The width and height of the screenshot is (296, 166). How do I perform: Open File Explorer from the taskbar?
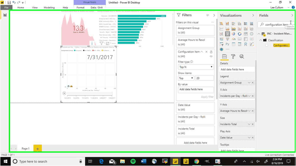(122, 162)
